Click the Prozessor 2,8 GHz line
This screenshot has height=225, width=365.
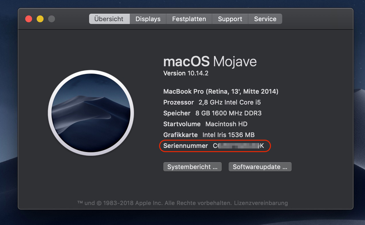pos(212,103)
